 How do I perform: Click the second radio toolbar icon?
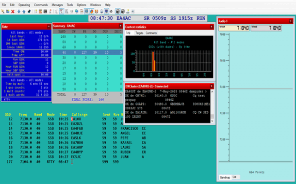[x=123, y=12]
